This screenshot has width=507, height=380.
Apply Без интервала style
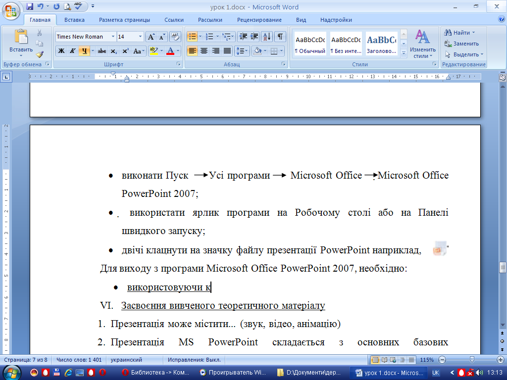tap(346, 44)
